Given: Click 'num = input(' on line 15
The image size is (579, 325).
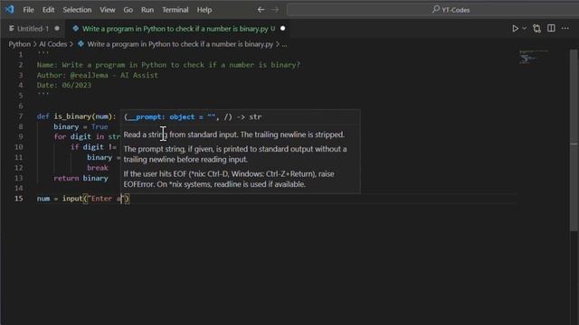Looking at the screenshot, I should pyautogui.click(x=62, y=199).
